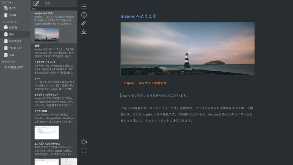Open the ライブラリーとグループ sheet
The image size is (293, 165).
point(54,68)
